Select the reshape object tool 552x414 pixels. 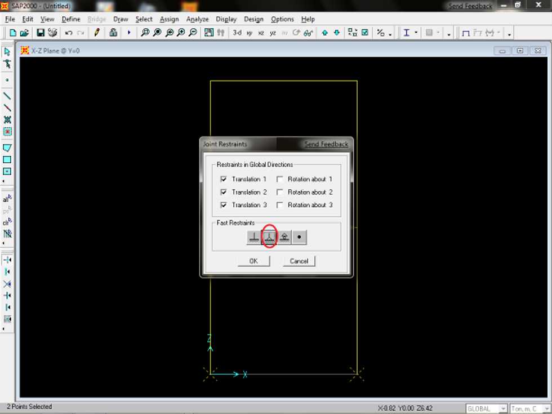pos(7,64)
